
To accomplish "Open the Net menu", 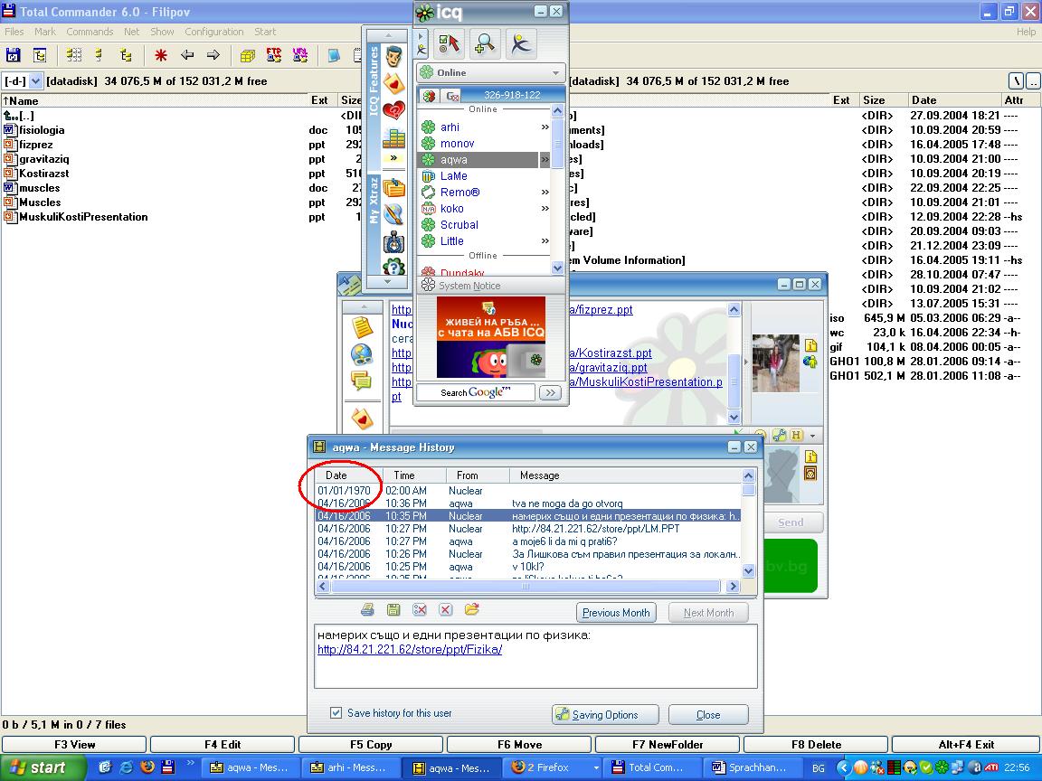I will point(131,32).
